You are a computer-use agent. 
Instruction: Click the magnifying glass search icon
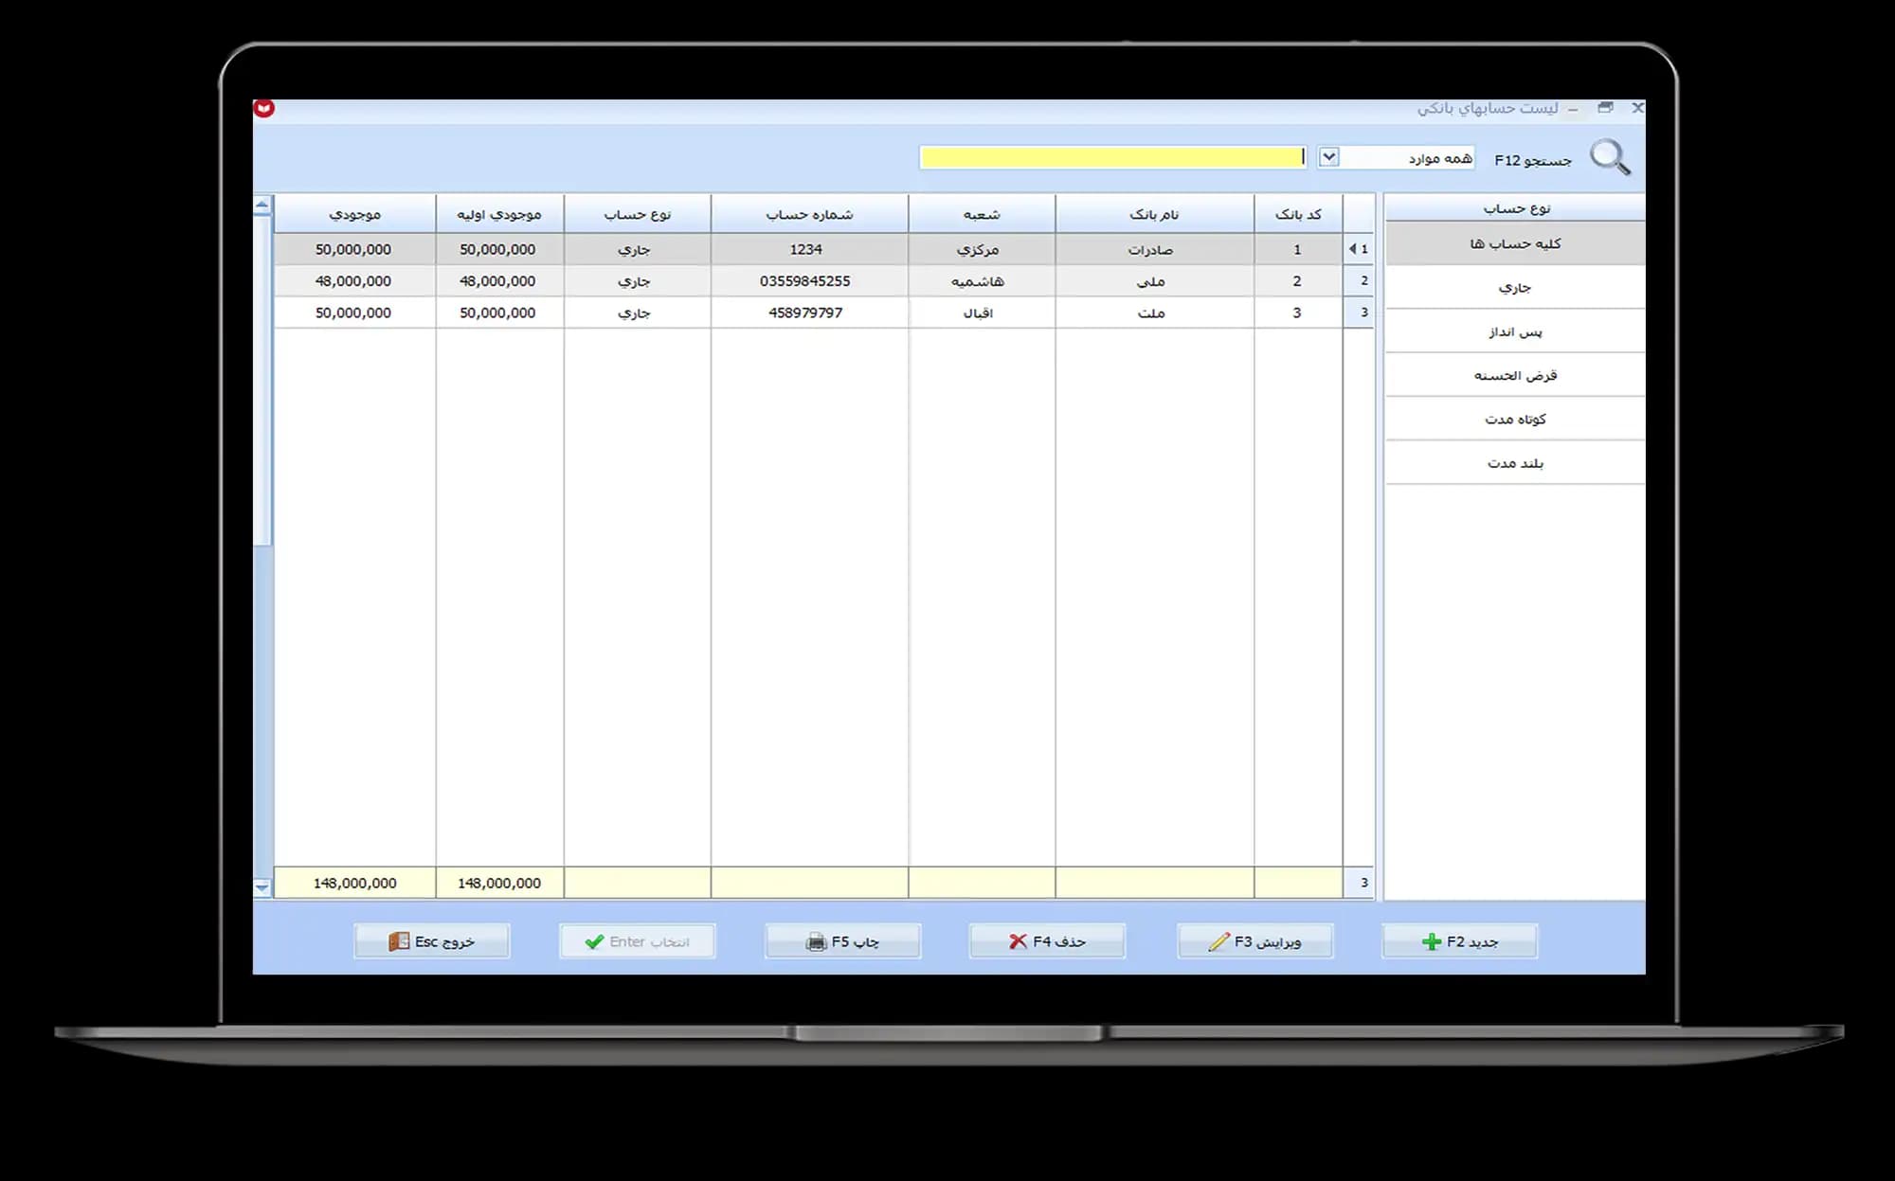[1610, 157]
